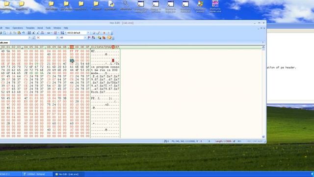Expand the first combo box arrow in second toolbar
The height and width of the screenshot is (177, 314).
29,37
